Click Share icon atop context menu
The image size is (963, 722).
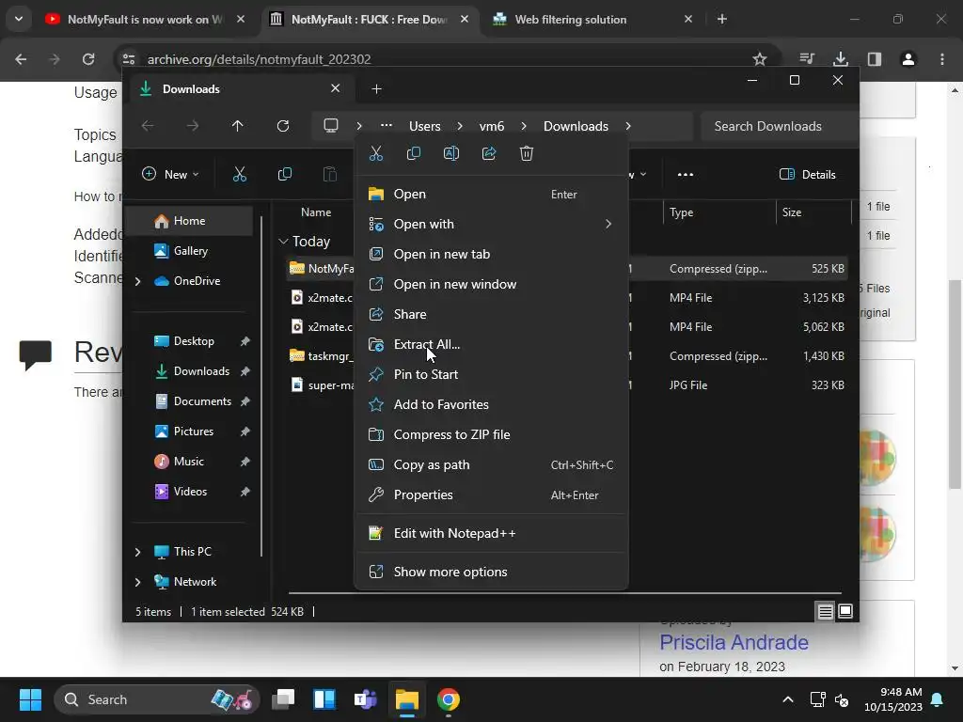coord(489,153)
